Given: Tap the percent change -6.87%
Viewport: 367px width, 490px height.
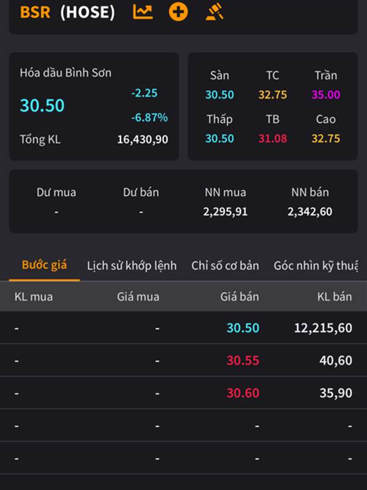Looking at the screenshot, I should click(149, 118).
